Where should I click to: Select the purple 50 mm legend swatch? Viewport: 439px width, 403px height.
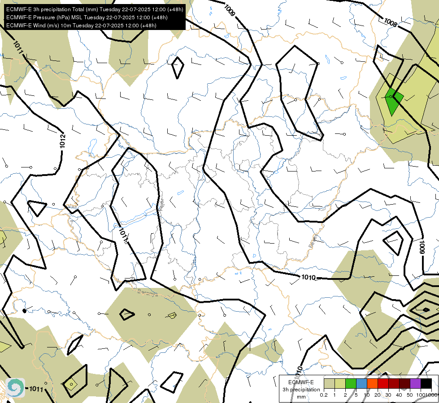point(416,383)
